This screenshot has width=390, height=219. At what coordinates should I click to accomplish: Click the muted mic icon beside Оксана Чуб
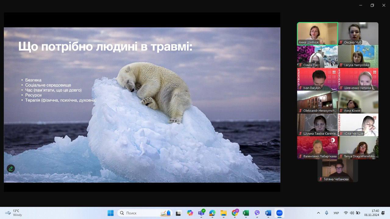click(341, 42)
